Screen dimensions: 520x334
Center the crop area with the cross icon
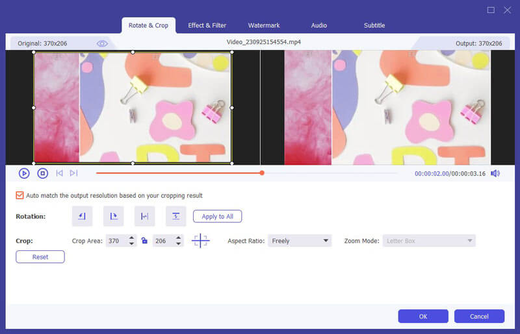point(200,241)
